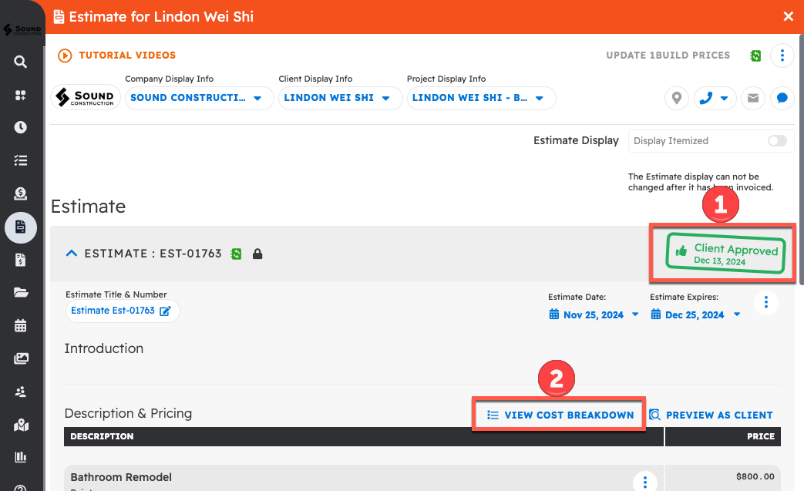Open the Tutorial Videos link

117,55
